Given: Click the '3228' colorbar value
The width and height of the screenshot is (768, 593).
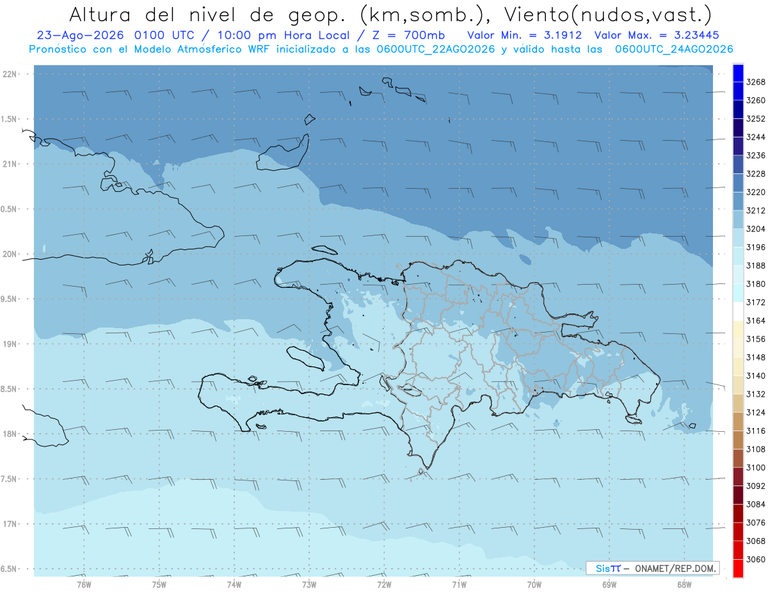Looking at the screenshot, I should [756, 174].
